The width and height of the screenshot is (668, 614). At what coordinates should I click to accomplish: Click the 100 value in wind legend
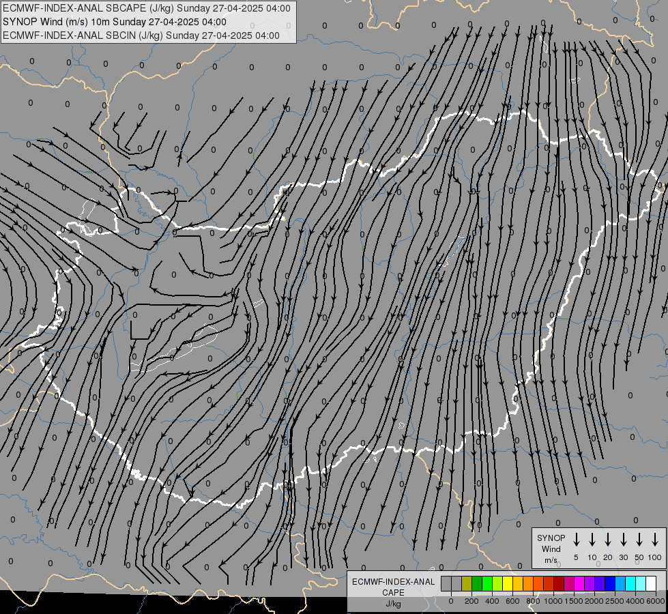(655, 557)
